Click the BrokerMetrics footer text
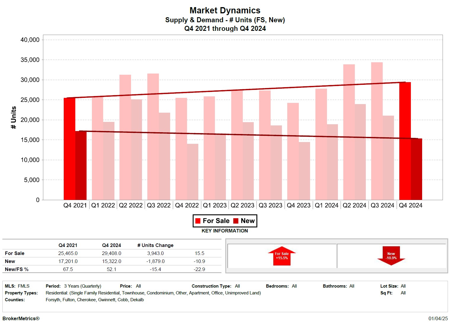 click(21, 318)
